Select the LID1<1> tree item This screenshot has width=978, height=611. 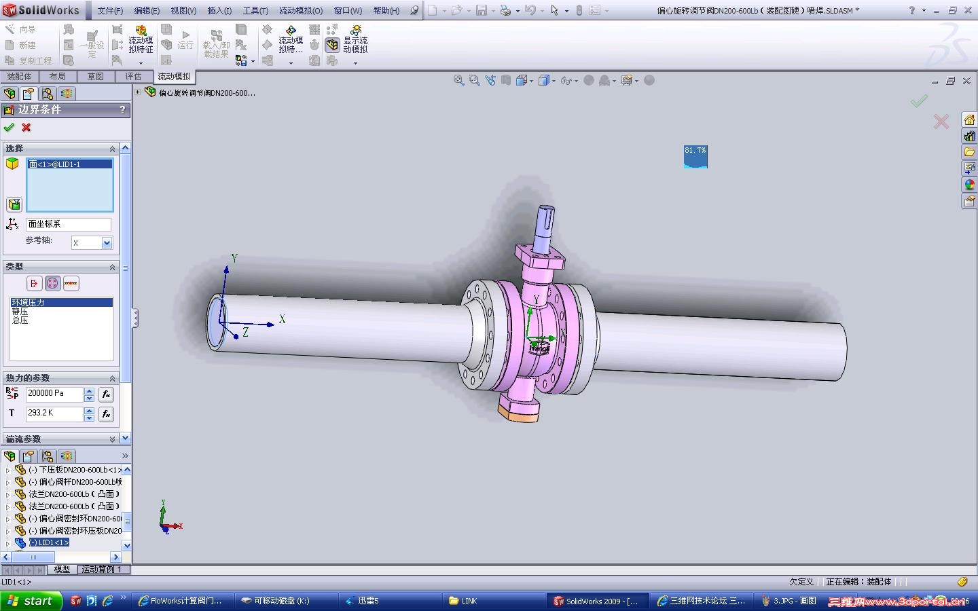click(49, 543)
